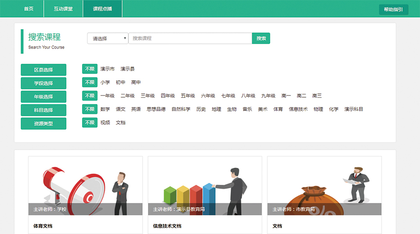Image resolution: width=420 pixels, height=234 pixels.
Task: Select the 物理 subject
Action: click(318, 109)
